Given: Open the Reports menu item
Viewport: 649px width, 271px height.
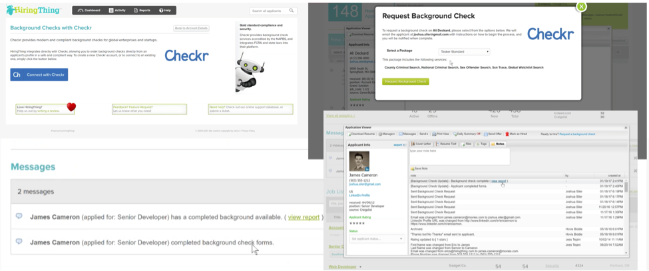Looking at the screenshot, I should click(142, 11).
